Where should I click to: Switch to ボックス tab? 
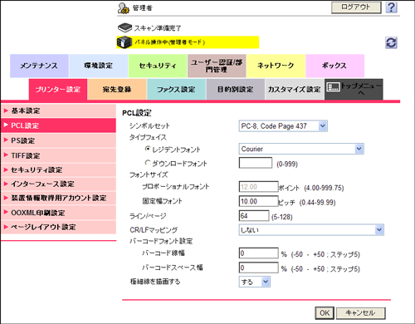click(334, 66)
